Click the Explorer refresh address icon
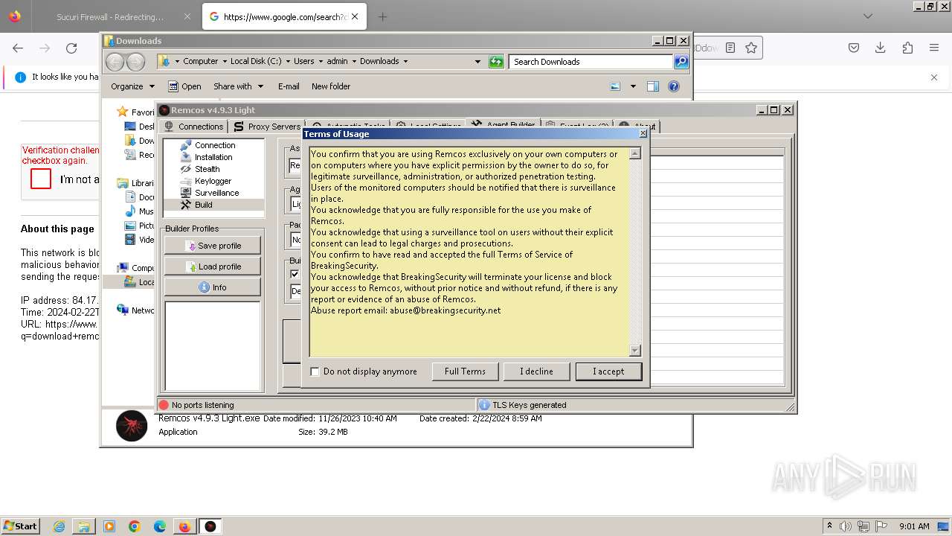Screen dimensions: 952x536 pyautogui.click(x=496, y=62)
